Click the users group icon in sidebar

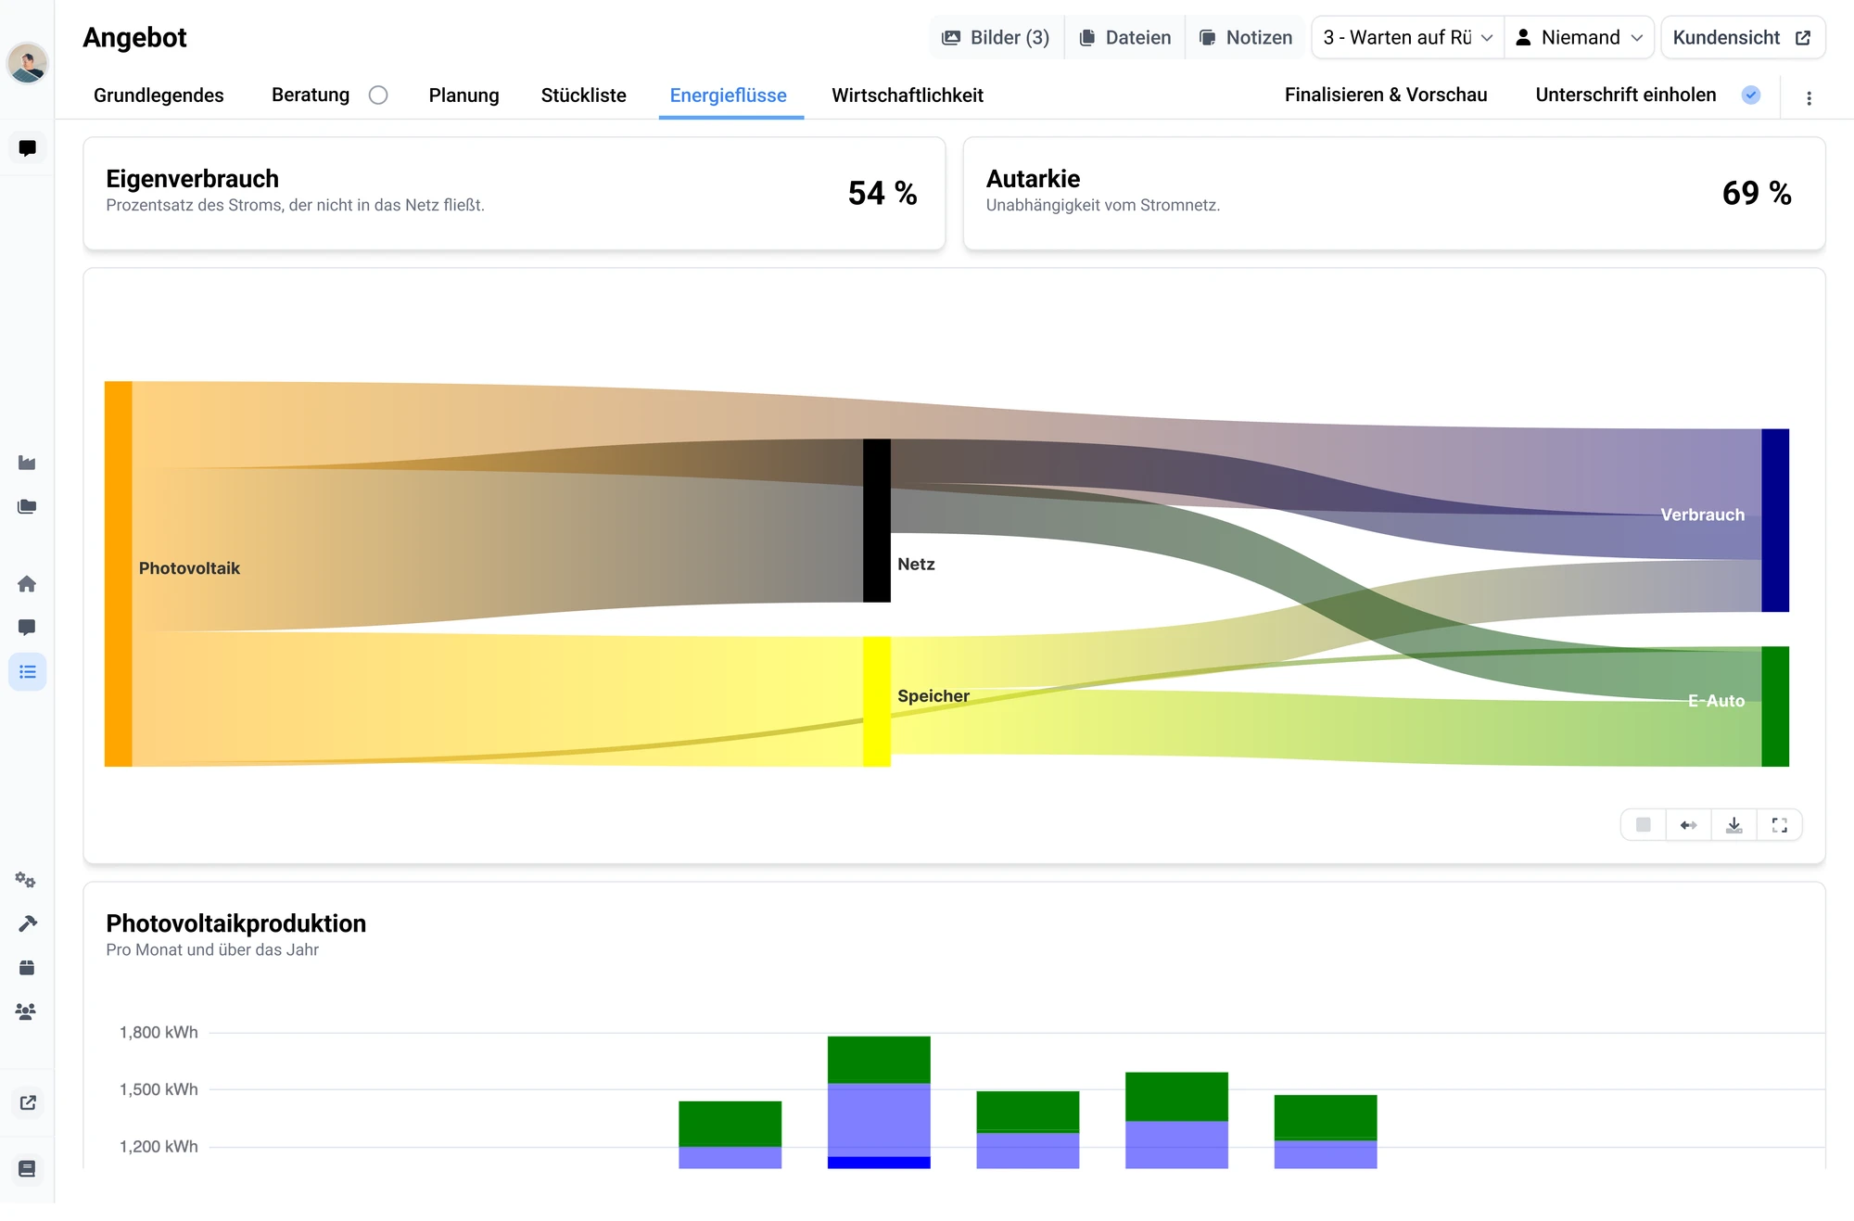(x=27, y=1011)
